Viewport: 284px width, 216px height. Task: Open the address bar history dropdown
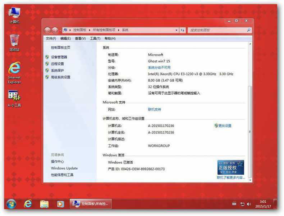pyautogui.click(x=177, y=30)
